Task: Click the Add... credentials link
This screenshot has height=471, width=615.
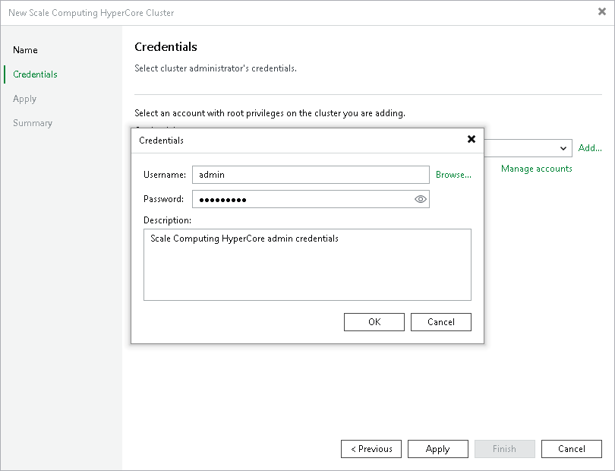Action: coord(590,148)
